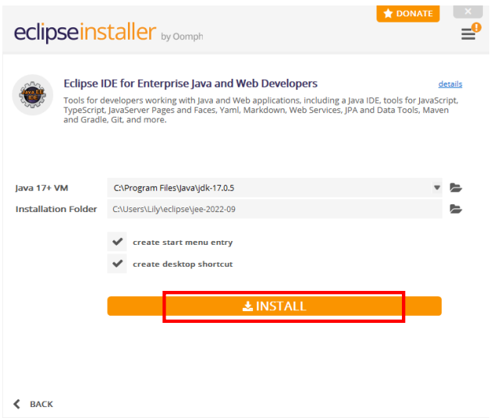Click the 'by Oomph' text

click(182, 37)
